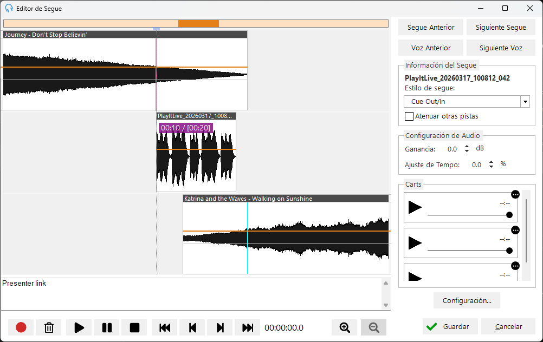The height and width of the screenshot is (342, 543).
Task: Open options menu of the third cart
Action: pyautogui.click(x=515, y=266)
